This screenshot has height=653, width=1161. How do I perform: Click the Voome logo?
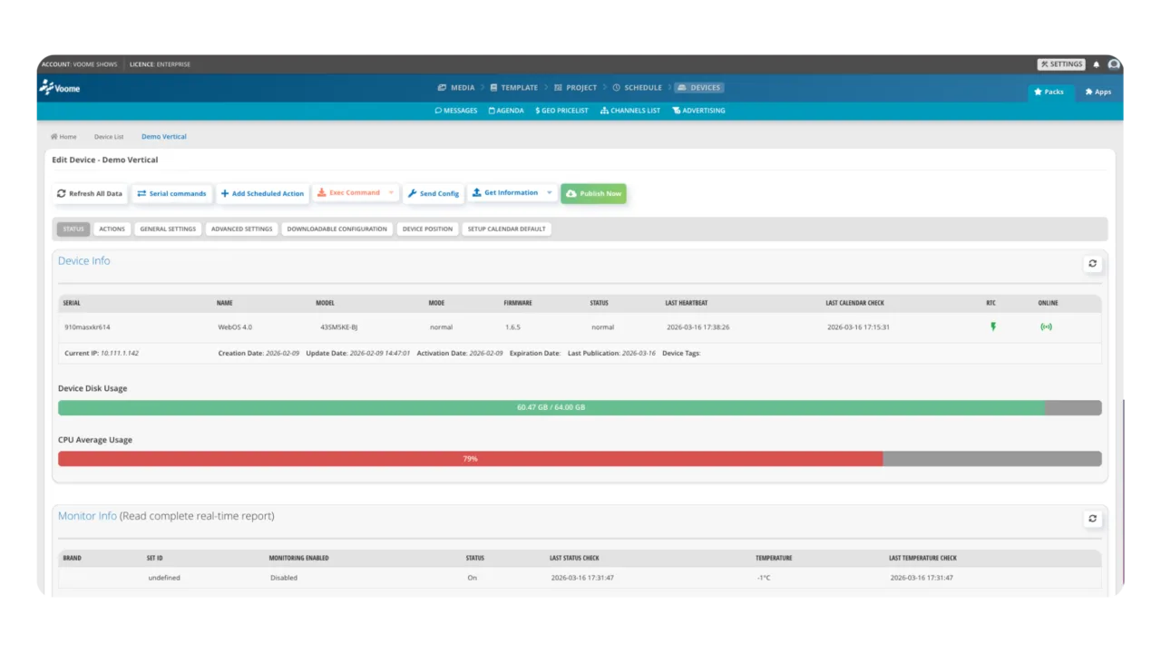(60, 88)
